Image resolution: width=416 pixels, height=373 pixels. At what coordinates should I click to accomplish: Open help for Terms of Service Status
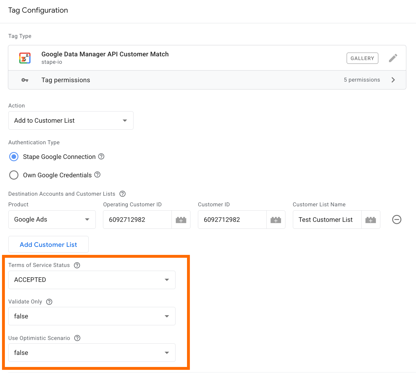pyautogui.click(x=77, y=265)
